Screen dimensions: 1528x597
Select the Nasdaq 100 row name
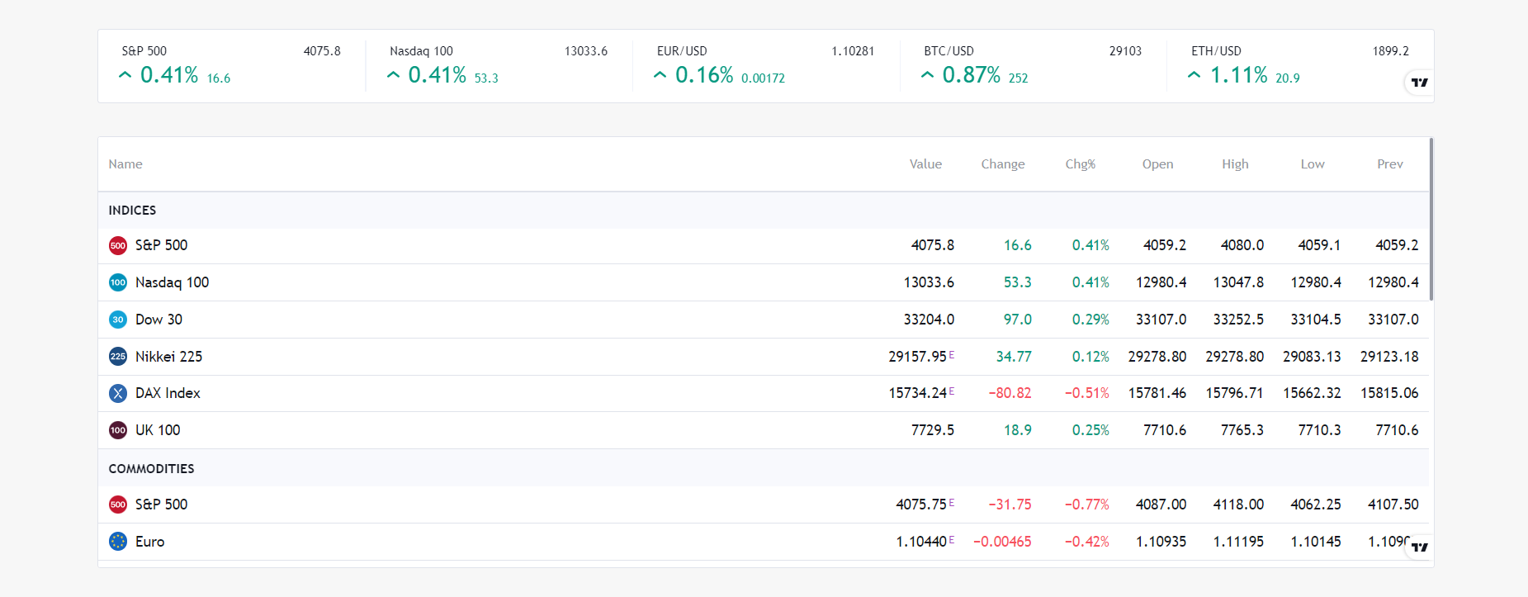coord(172,282)
